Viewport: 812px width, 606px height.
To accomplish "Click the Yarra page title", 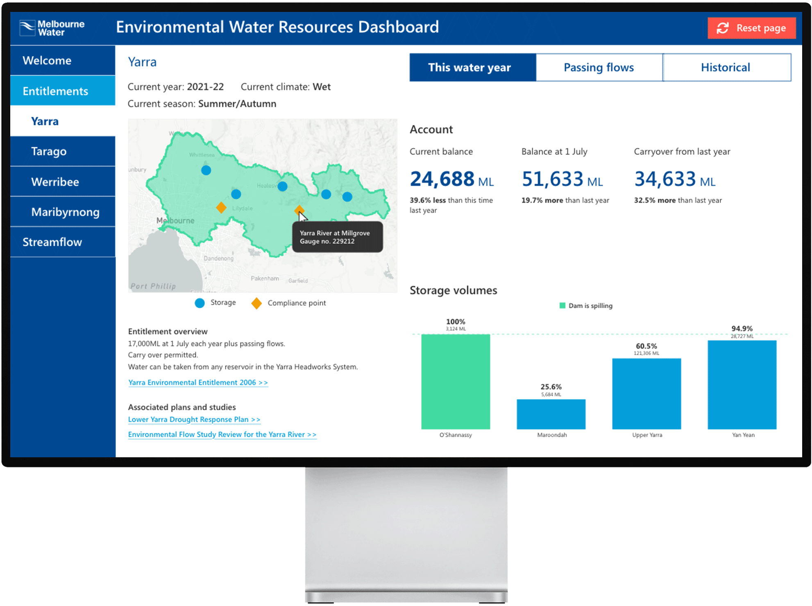I will pos(142,62).
